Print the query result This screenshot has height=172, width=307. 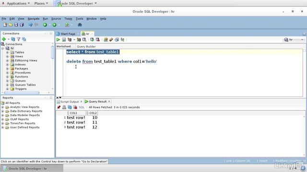64,107
